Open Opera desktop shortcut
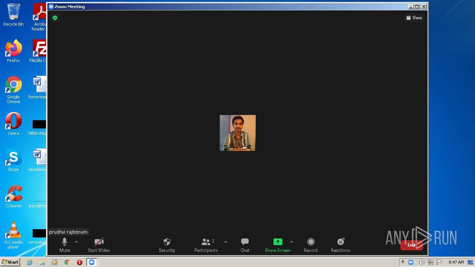Screen dimensions: 475x267 coord(13,124)
